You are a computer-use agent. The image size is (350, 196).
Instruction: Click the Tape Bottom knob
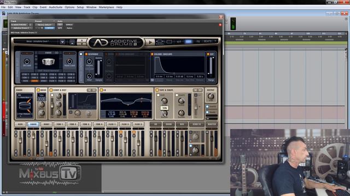tap(164, 113)
